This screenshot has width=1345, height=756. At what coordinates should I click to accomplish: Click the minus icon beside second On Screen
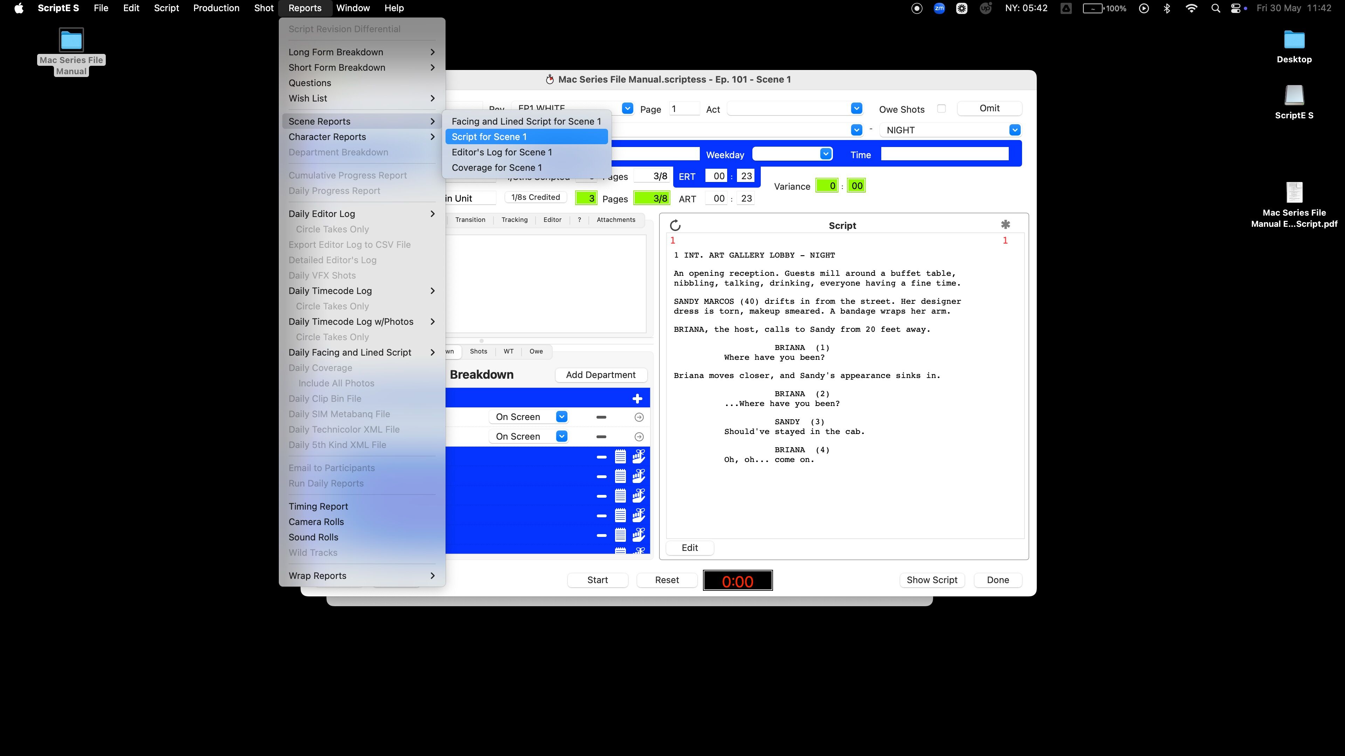click(601, 437)
